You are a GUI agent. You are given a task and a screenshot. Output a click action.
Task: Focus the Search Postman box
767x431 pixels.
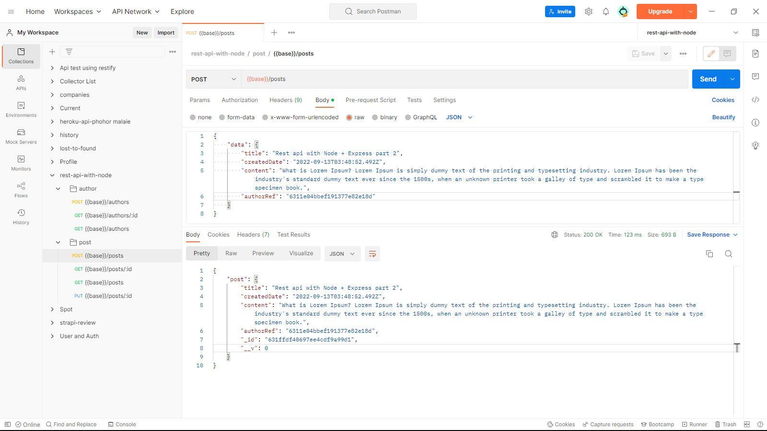pos(373,11)
